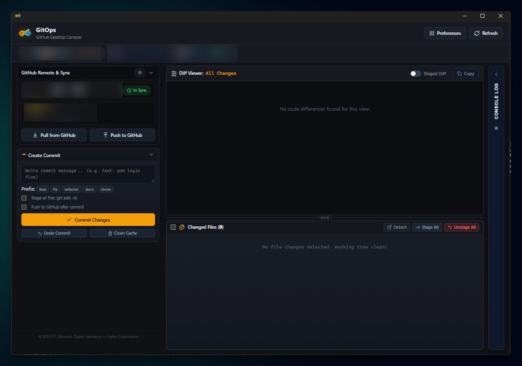This screenshot has height=366, width=522.
Task: Copy the diff with the Copy button
Action: (x=465, y=73)
